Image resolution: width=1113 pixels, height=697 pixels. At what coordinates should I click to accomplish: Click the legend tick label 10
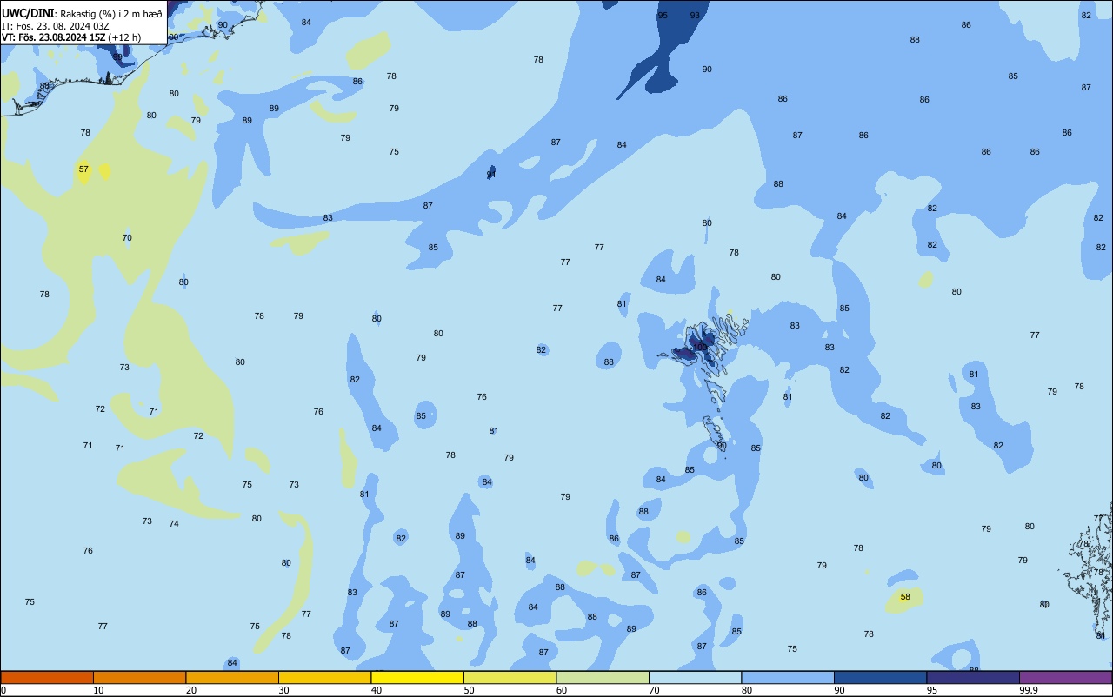click(x=98, y=690)
